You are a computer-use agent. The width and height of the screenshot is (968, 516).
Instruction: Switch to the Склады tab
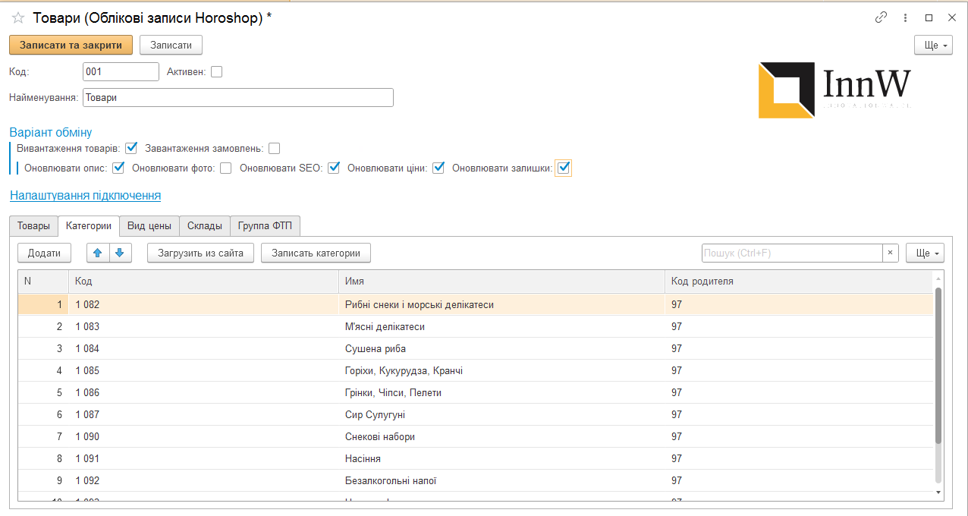tap(205, 226)
